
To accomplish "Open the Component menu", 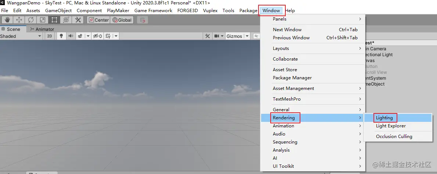I will [89, 11].
